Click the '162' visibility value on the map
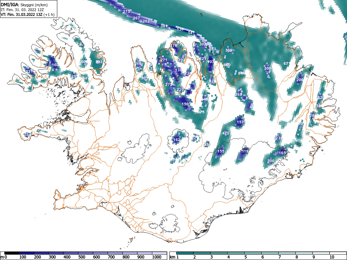The height and width of the screenshot is (260, 347). pyautogui.click(x=177, y=140)
